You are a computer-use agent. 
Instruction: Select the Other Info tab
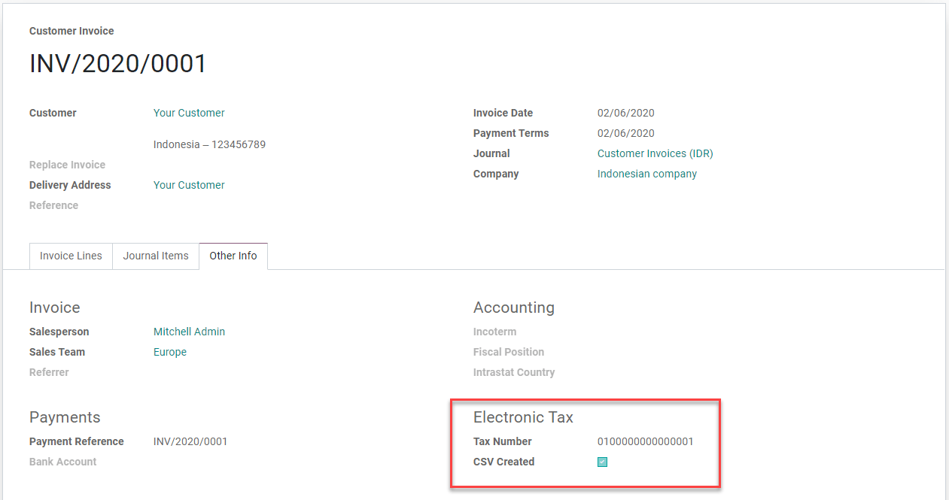(233, 256)
